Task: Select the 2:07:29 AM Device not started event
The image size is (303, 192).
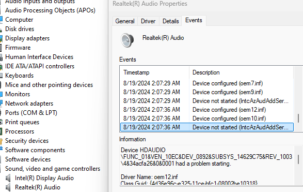Action: [x=207, y=101]
